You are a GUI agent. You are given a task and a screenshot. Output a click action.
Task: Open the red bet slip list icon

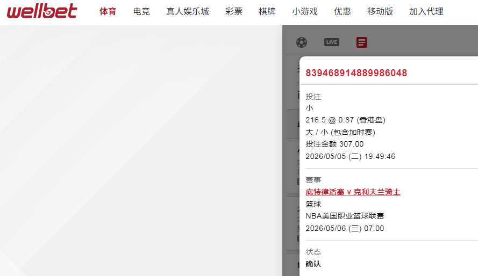coord(361,42)
